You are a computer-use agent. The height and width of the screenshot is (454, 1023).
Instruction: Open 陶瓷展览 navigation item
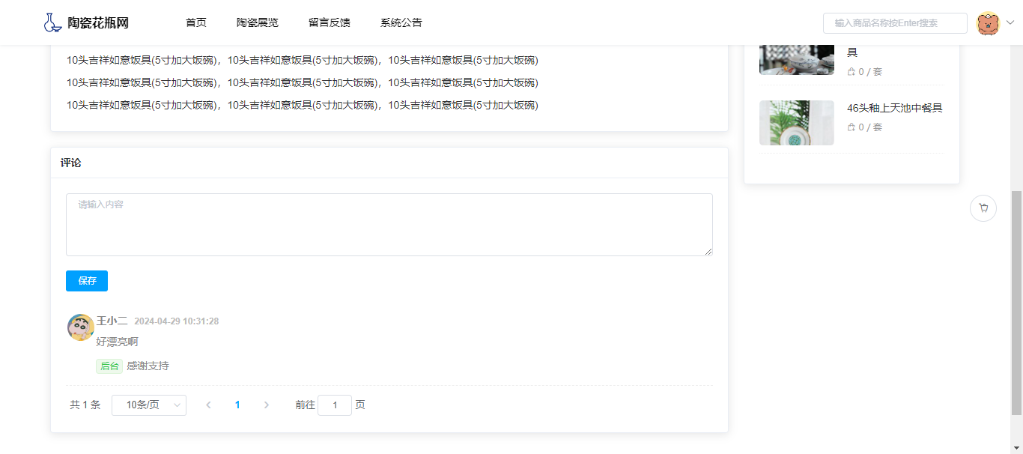pos(258,22)
